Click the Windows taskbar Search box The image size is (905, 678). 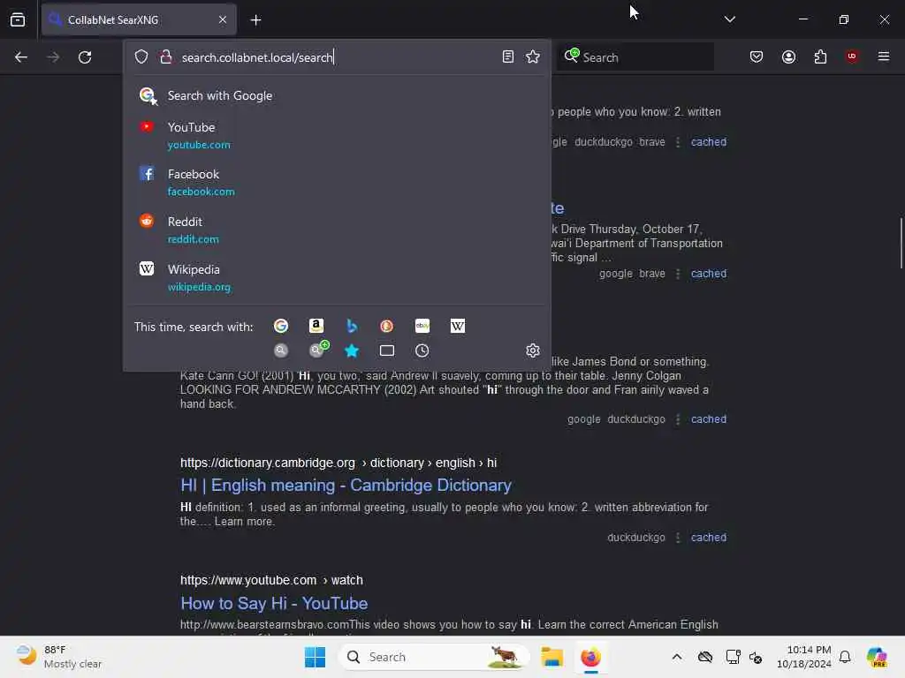click(433, 657)
